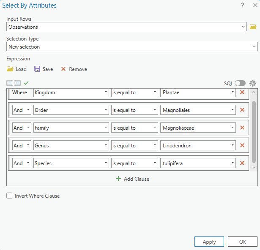Open the tulipifera value dropdown
This screenshot has width=260, height=250.
pos(198,163)
